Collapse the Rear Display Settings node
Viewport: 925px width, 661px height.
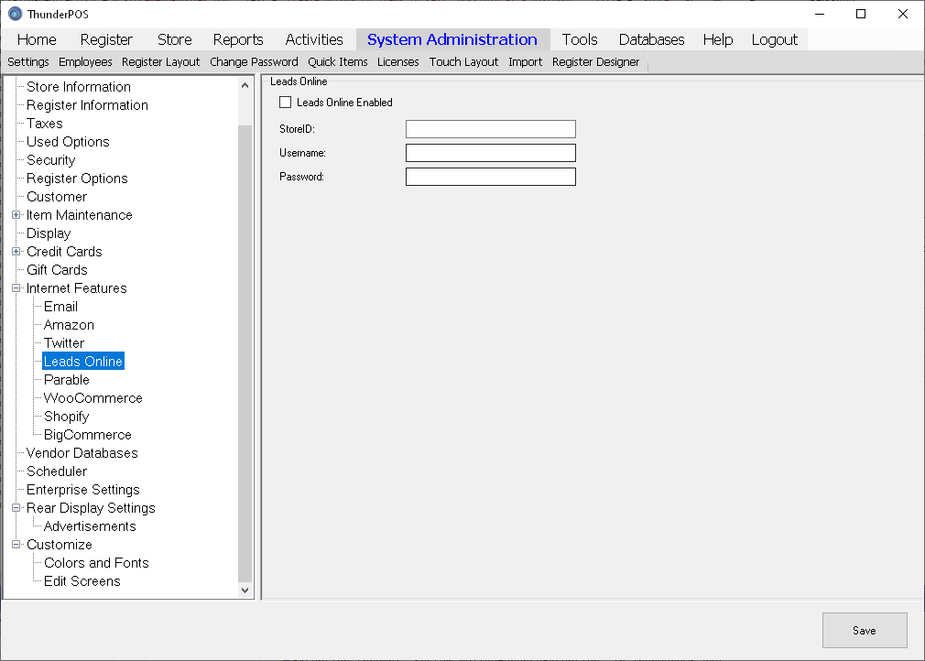tap(16, 508)
